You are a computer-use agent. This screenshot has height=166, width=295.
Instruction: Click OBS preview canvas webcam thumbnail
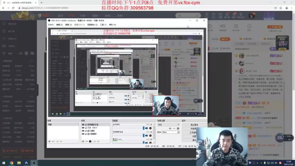166,106
